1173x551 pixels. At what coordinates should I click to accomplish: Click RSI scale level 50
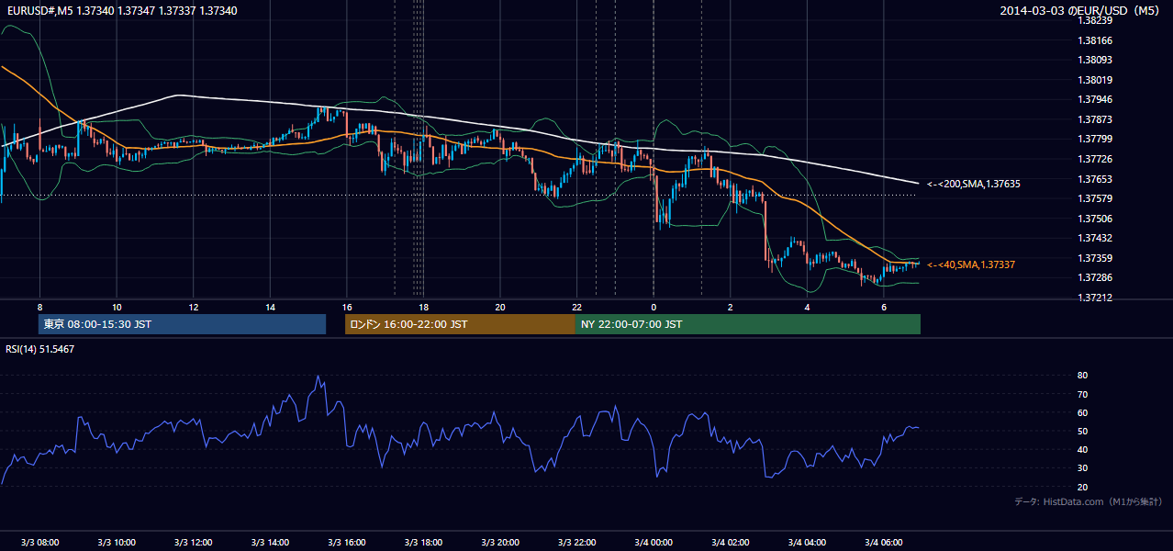click(1083, 431)
